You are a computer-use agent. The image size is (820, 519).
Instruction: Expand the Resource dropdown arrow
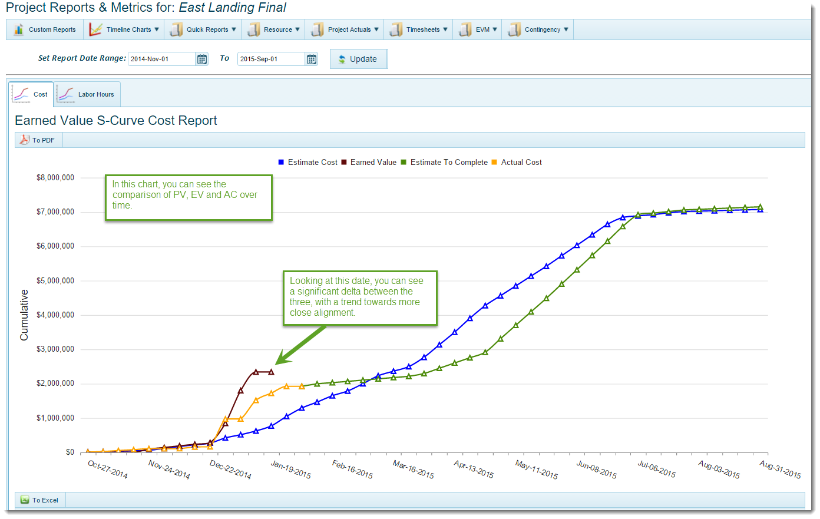pyautogui.click(x=297, y=29)
